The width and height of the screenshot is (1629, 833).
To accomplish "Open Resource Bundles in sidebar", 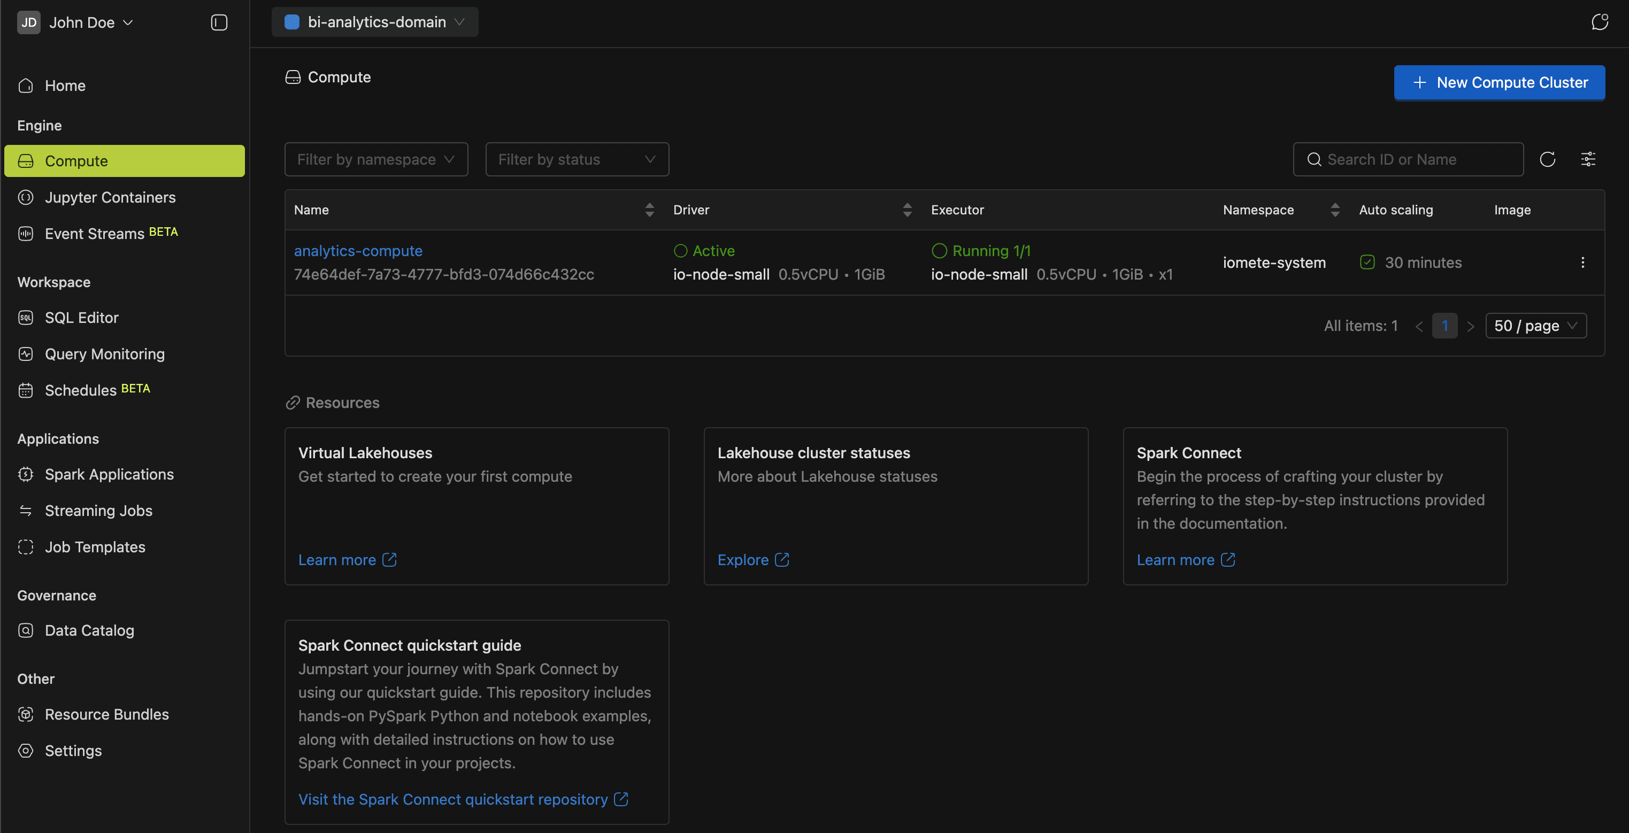I will [x=106, y=714].
